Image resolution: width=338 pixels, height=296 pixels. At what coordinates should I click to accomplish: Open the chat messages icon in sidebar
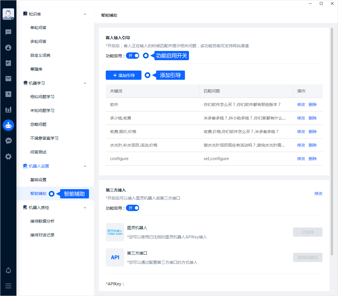(8, 32)
